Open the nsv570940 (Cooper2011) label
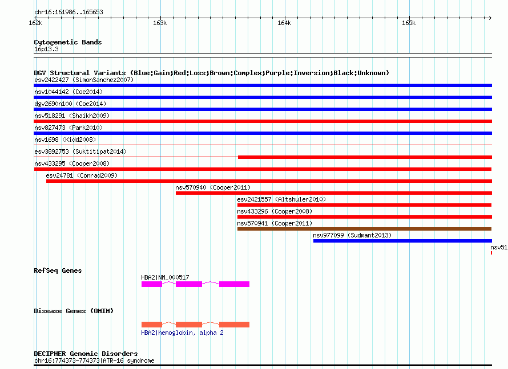 point(213,187)
